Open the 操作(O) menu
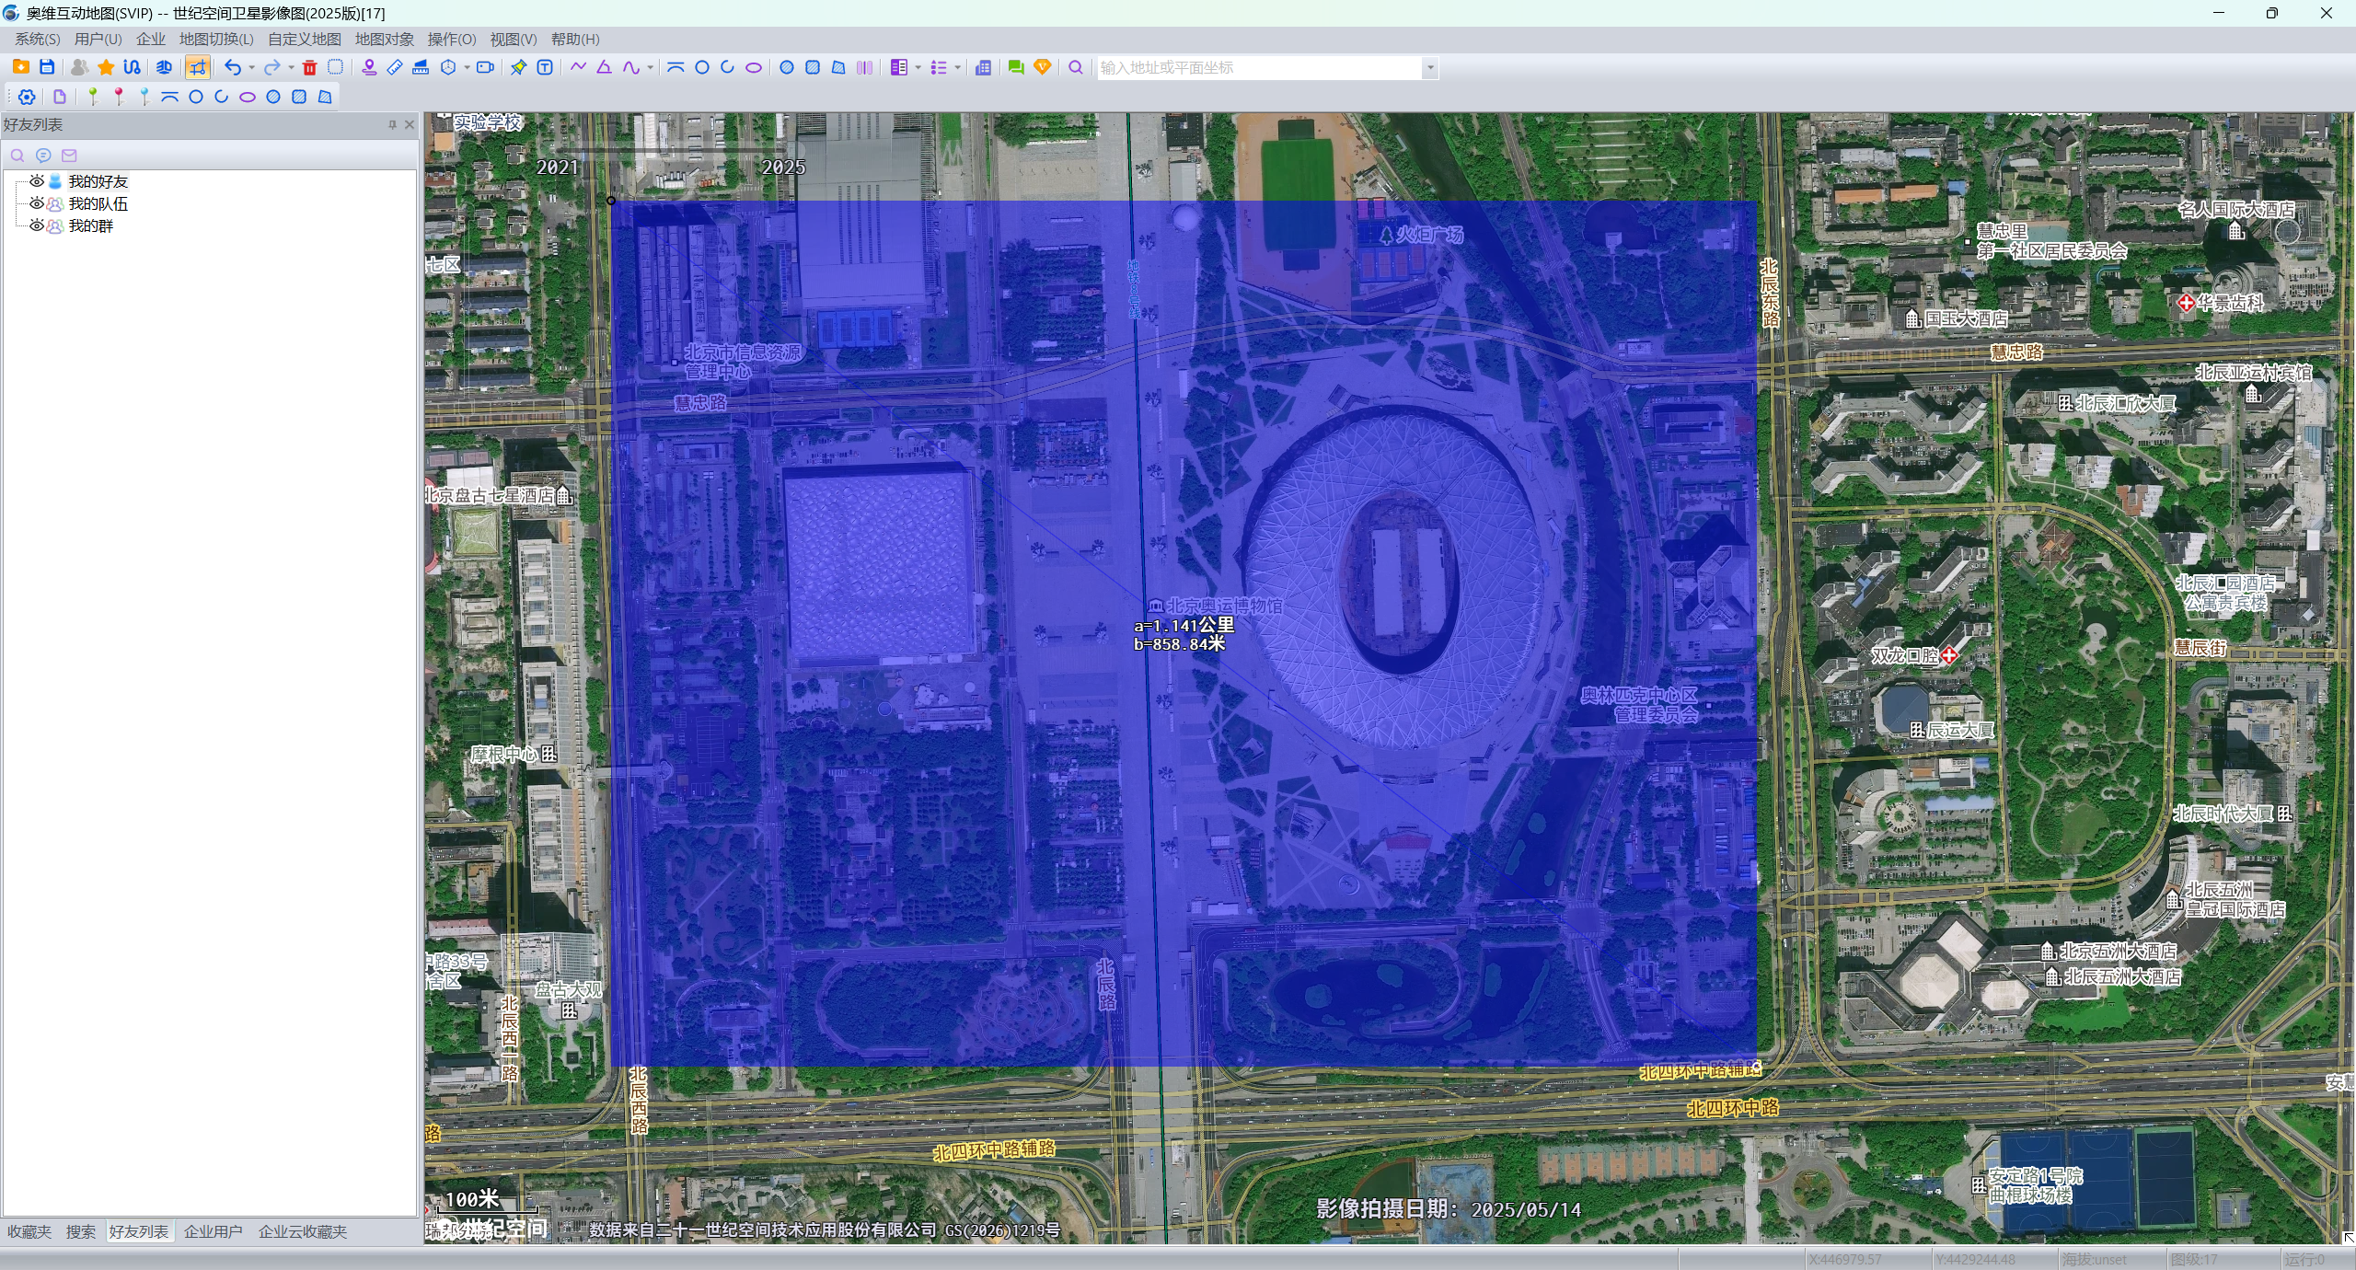 pos(452,39)
